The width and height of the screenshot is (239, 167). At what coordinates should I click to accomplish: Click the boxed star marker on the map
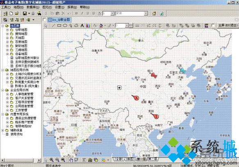pyautogui.click(x=119, y=88)
